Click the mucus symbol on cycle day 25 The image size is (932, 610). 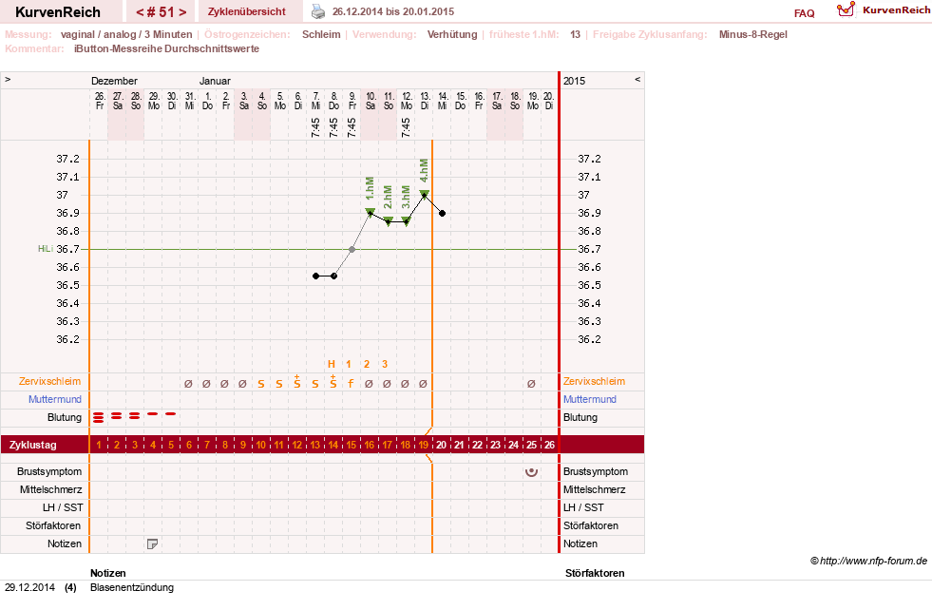pos(531,384)
